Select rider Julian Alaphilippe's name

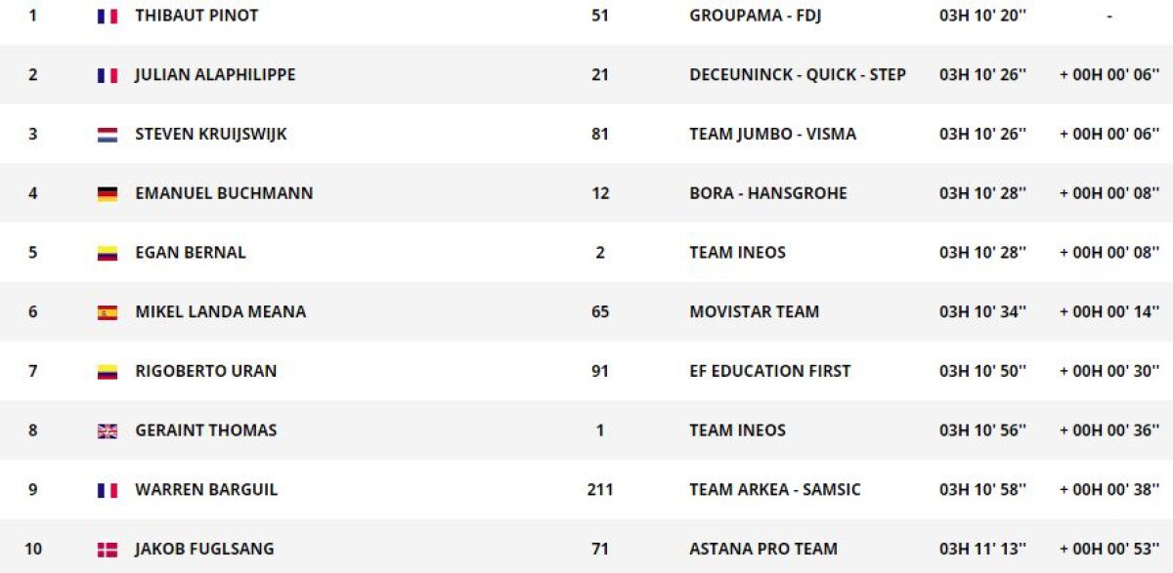[x=215, y=75]
